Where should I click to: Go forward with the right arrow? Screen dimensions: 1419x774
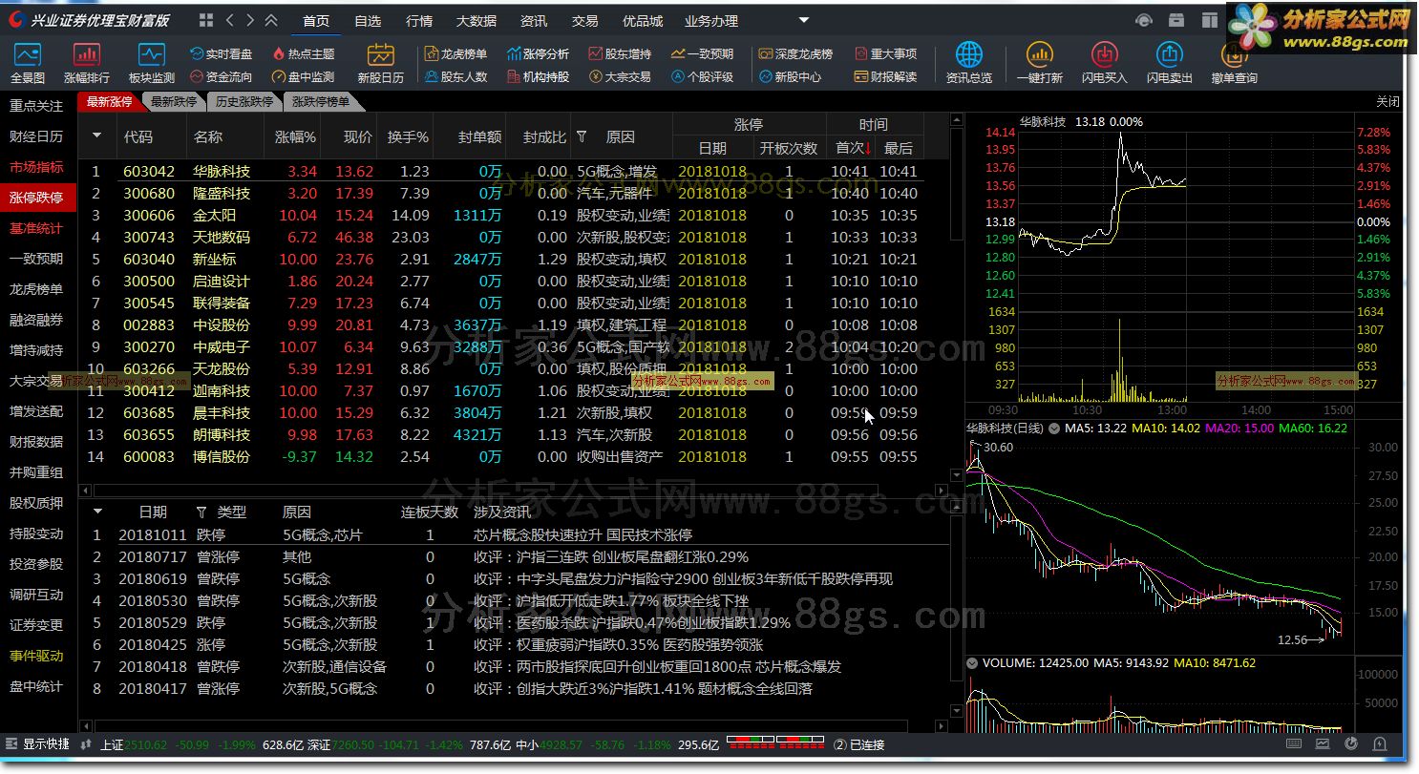(250, 20)
